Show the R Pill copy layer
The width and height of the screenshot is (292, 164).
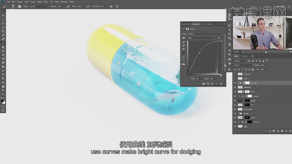235,74
